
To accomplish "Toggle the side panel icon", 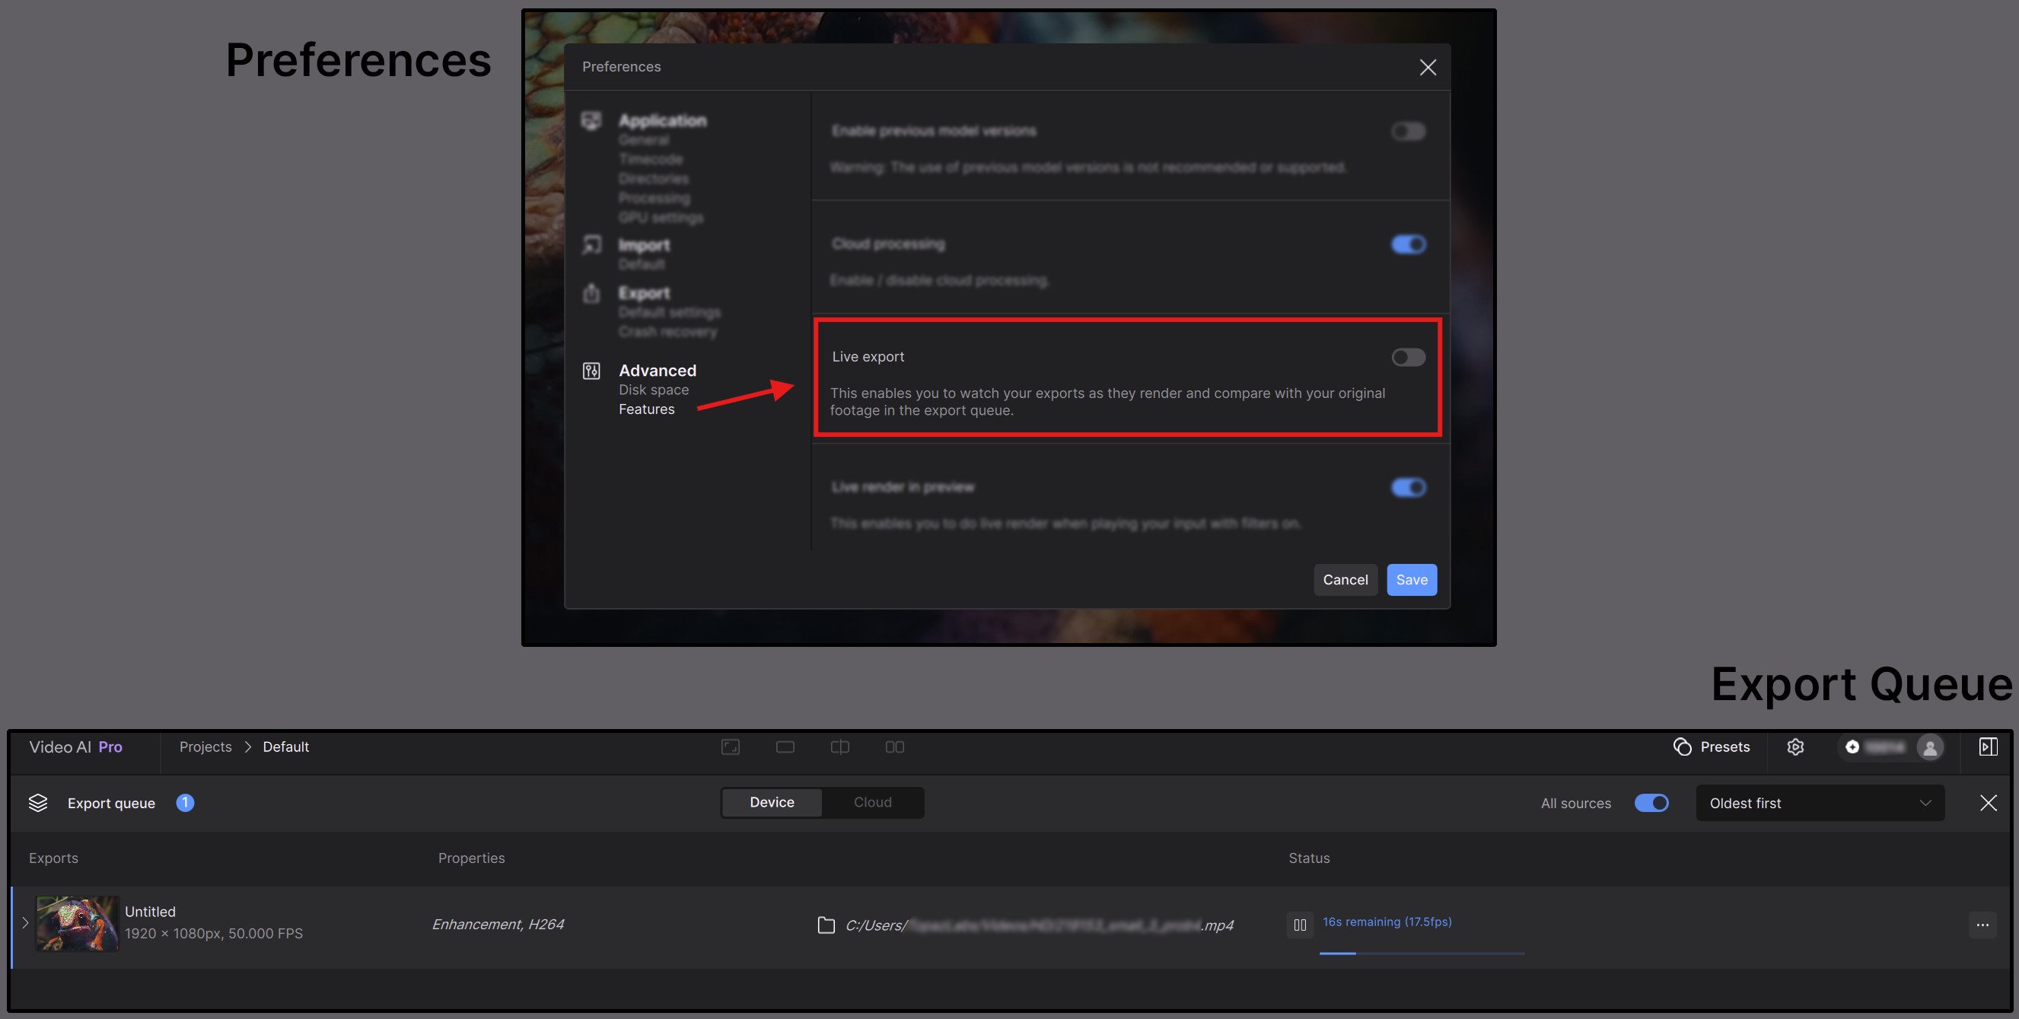I will click(x=1987, y=747).
